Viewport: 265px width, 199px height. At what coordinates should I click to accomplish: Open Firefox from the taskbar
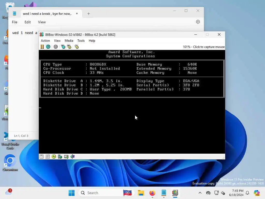(152, 193)
